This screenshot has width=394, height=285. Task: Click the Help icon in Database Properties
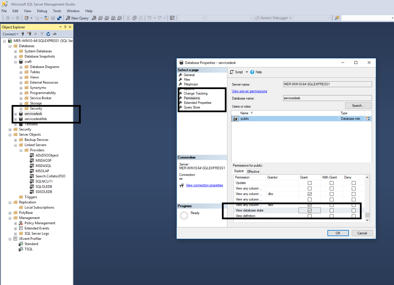click(x=253, y=72)
